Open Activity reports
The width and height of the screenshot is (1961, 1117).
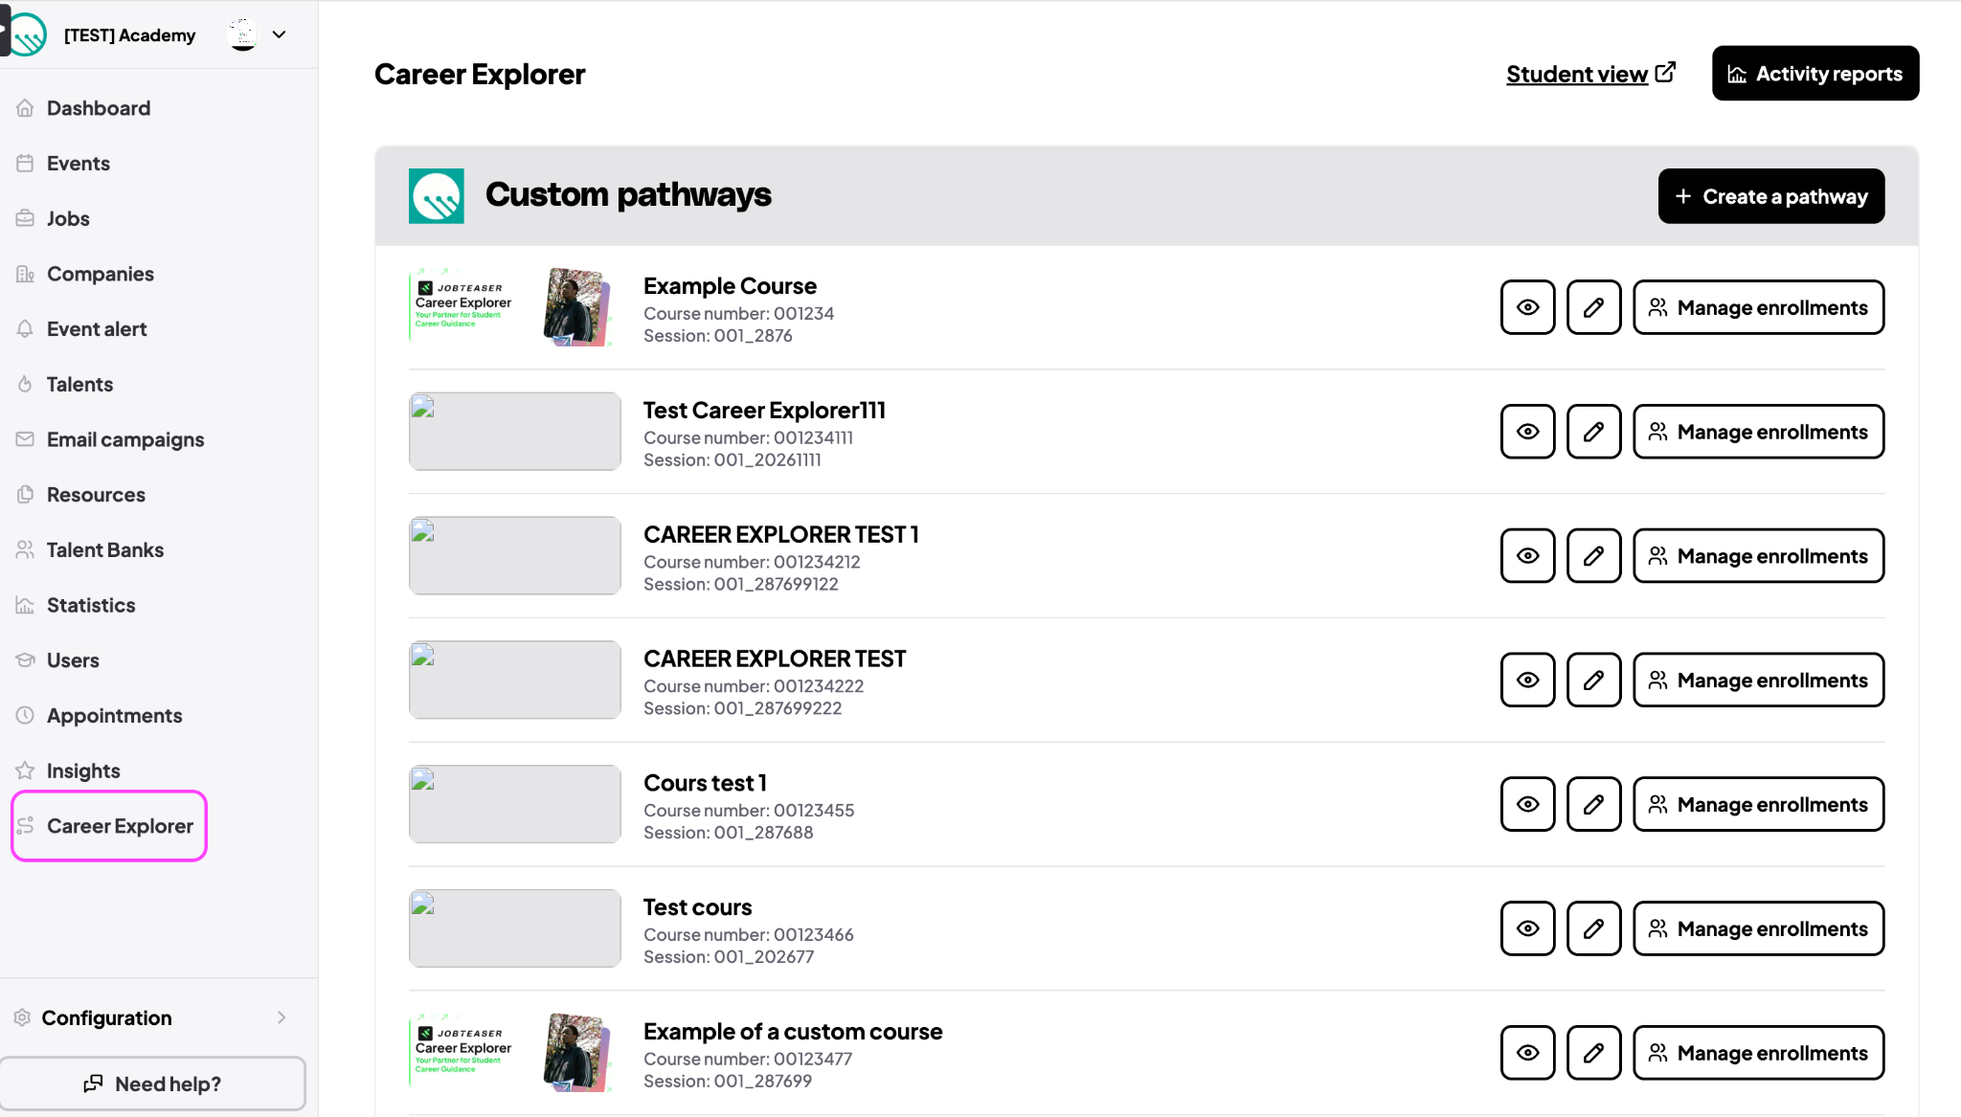pyautogui.click(x=1815, y=74)
